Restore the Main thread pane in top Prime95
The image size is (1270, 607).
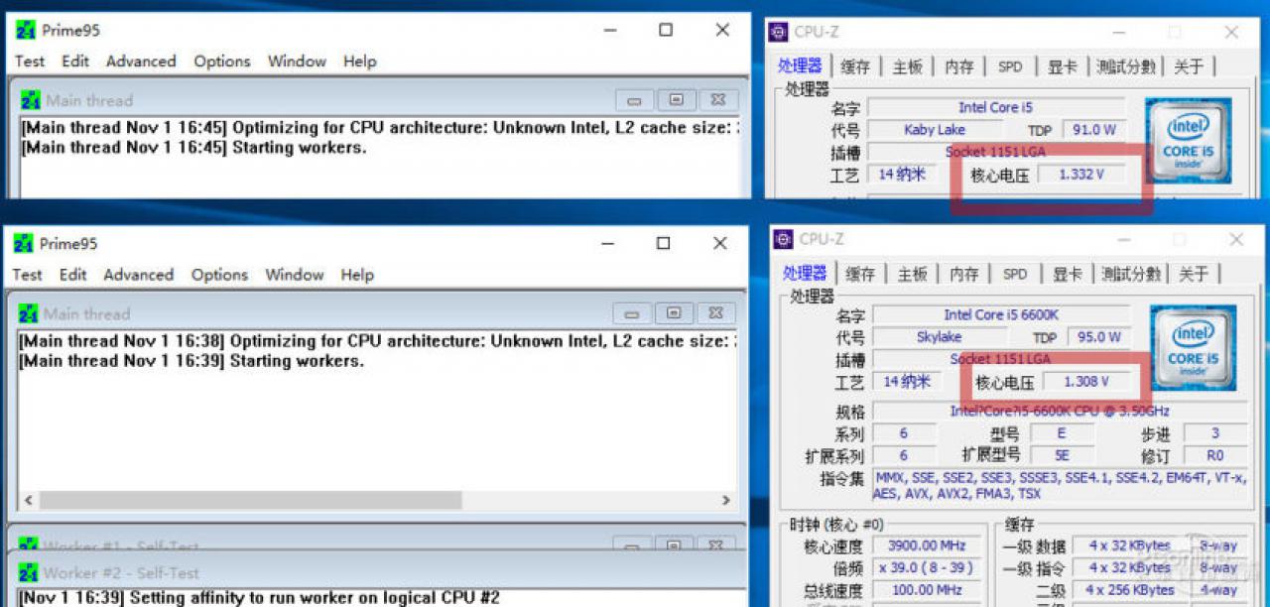tap(676, 100)
